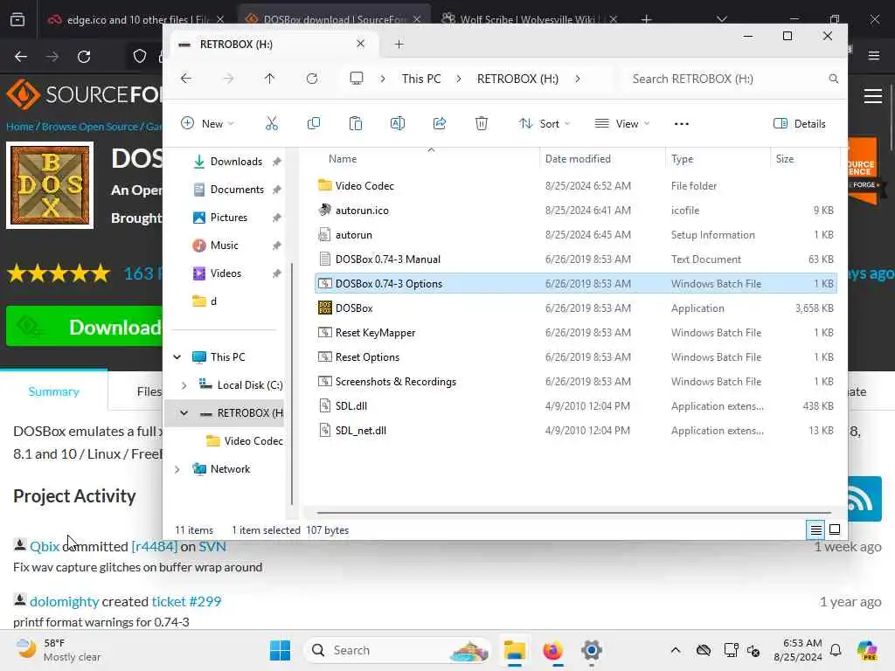Screen dimensions: 895x671
Task: Click the chevron after RETROBOX (H:) in address bar
Action: coord(578,79)
